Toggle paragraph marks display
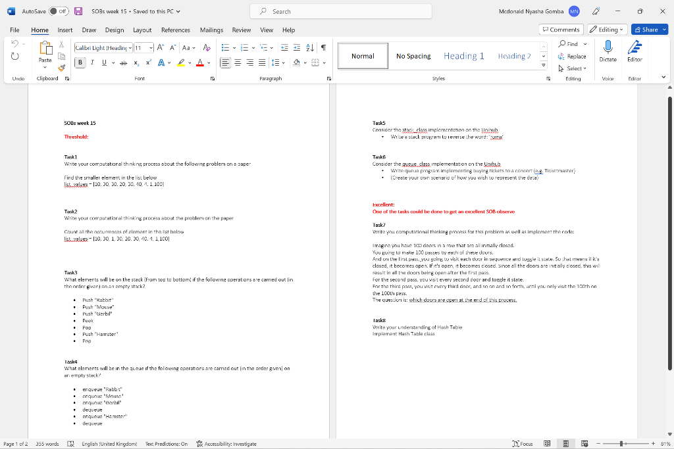This screenshot has height=449, width=674. pos(323,47)
